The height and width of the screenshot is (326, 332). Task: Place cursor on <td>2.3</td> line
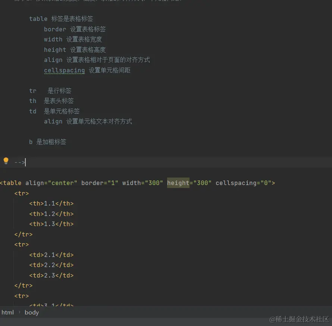(51, 275)
